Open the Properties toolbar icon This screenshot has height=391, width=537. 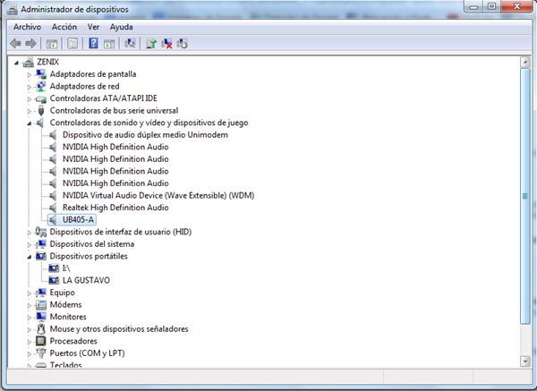[x=72, y=44]
